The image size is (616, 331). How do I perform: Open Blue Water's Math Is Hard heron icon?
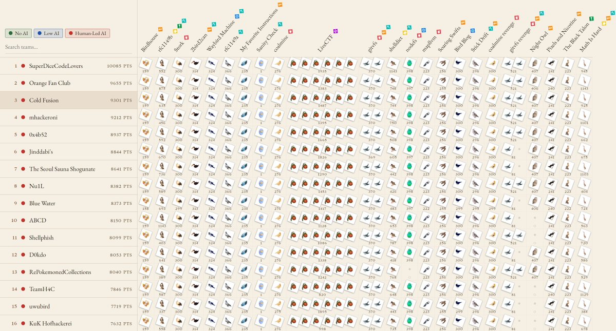pyautogui.click(x=584, y=201)
